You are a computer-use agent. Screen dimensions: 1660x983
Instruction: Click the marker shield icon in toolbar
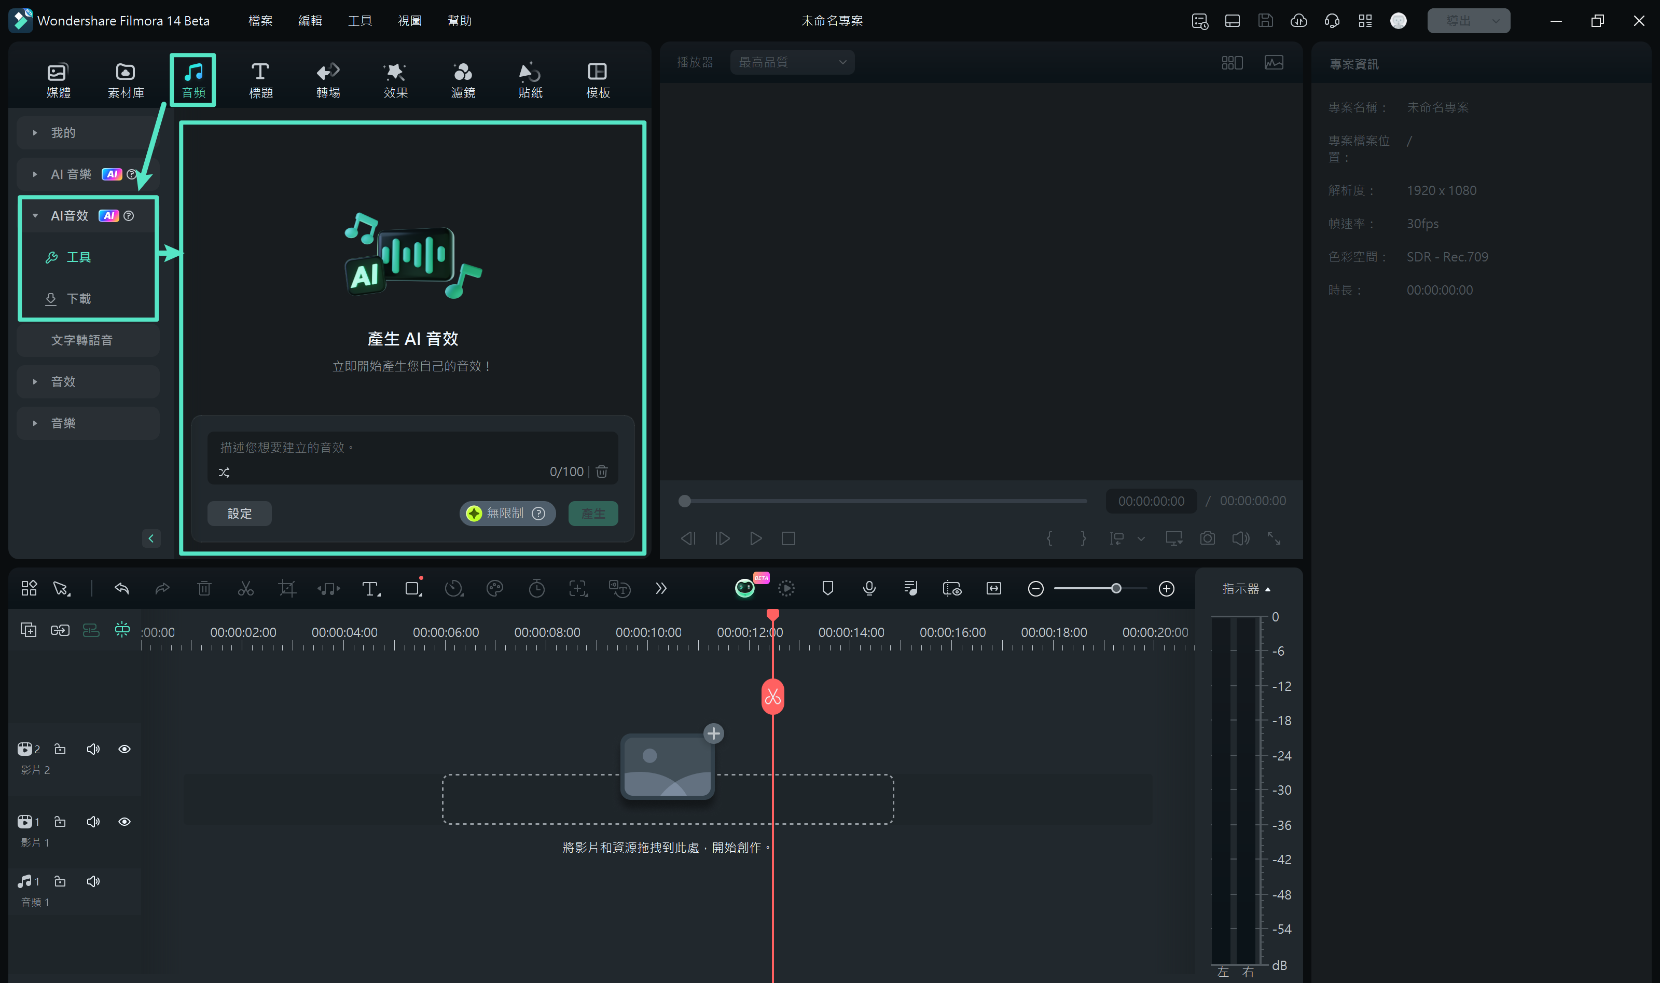[x=827, y=588]
